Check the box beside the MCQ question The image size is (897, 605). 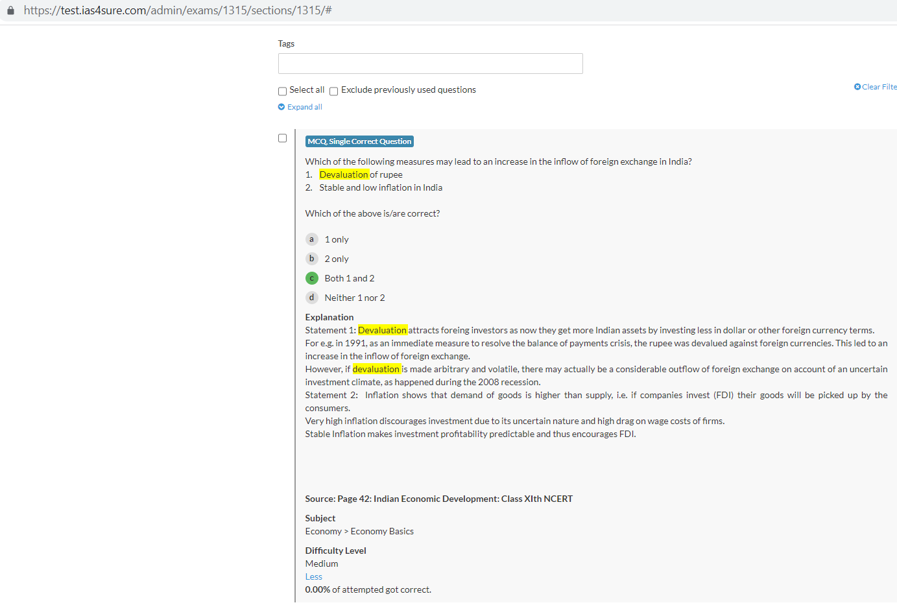[282, 138]
